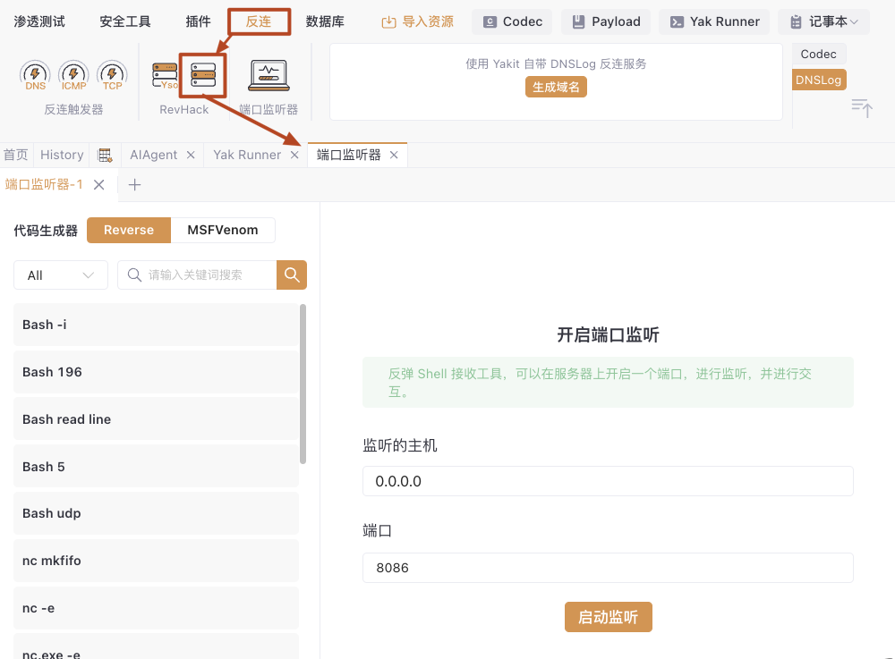Open the 反连 menu
This screenshot has height=659, width=895.
click(x=259, y=21)
